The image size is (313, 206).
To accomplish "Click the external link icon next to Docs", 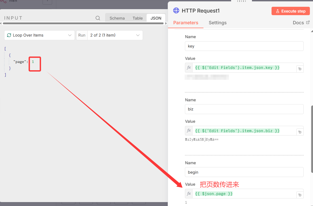I will click(308, 22).
